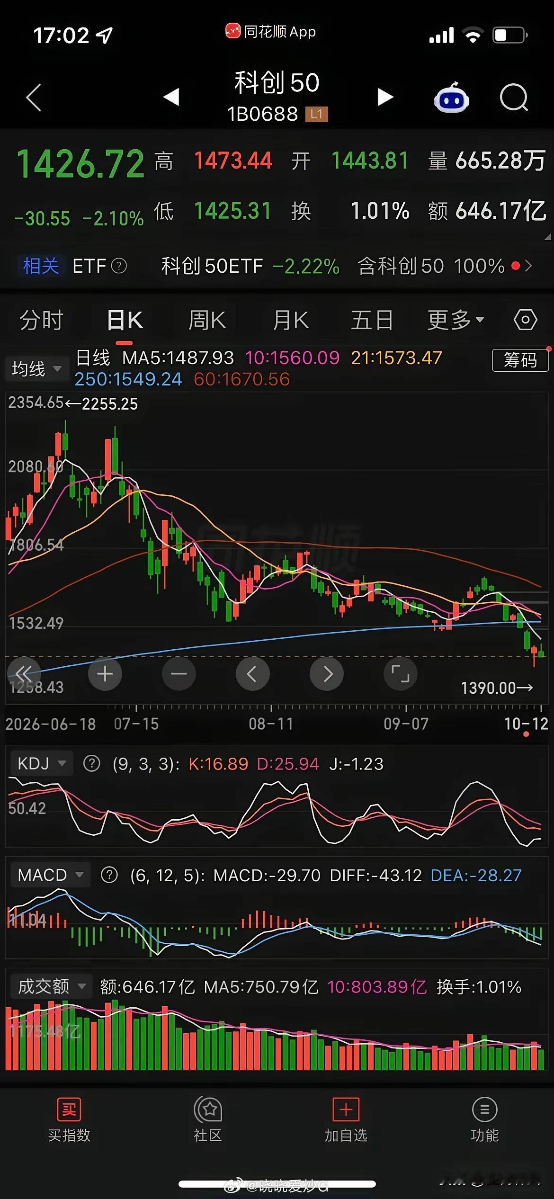Tap the current price 1426.72
The image size is (554, 1199).
(x=80, y=164)
